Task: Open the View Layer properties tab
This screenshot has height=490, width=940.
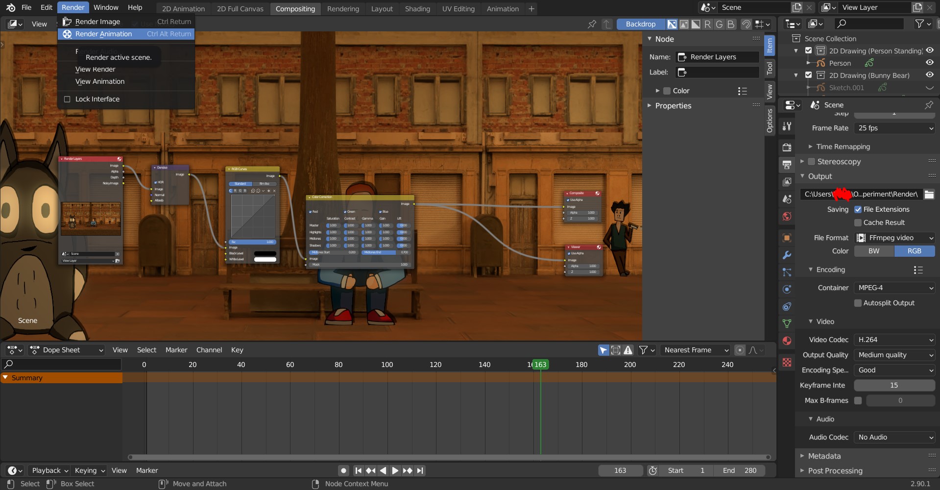Action: coord(787,182)
